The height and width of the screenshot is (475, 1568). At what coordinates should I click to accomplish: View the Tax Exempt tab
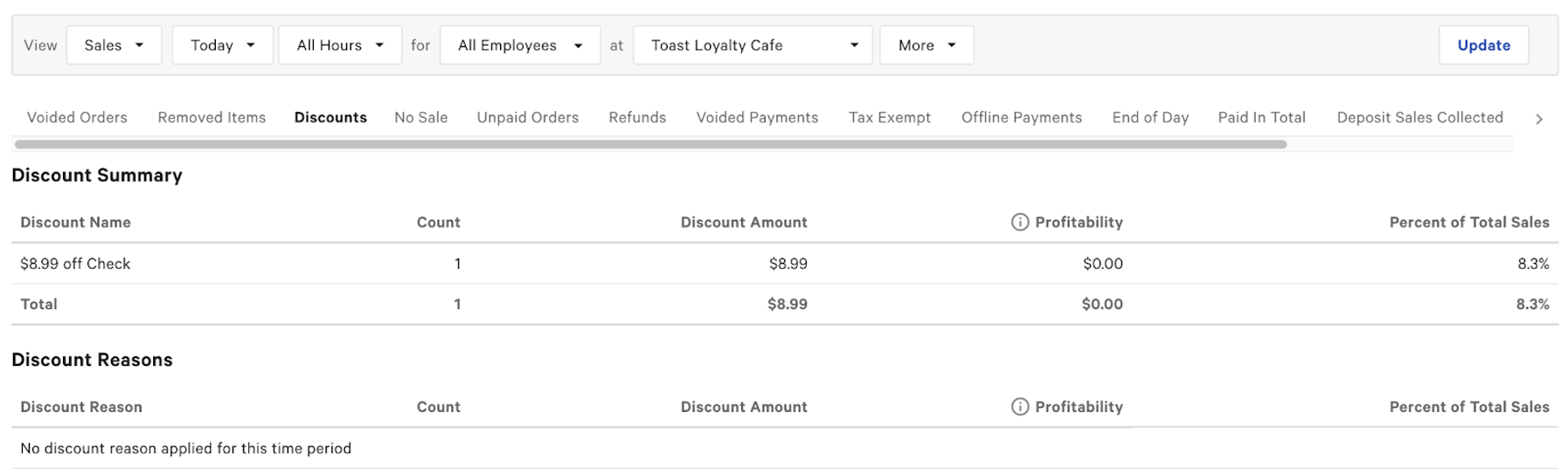[x=889, y=117]
